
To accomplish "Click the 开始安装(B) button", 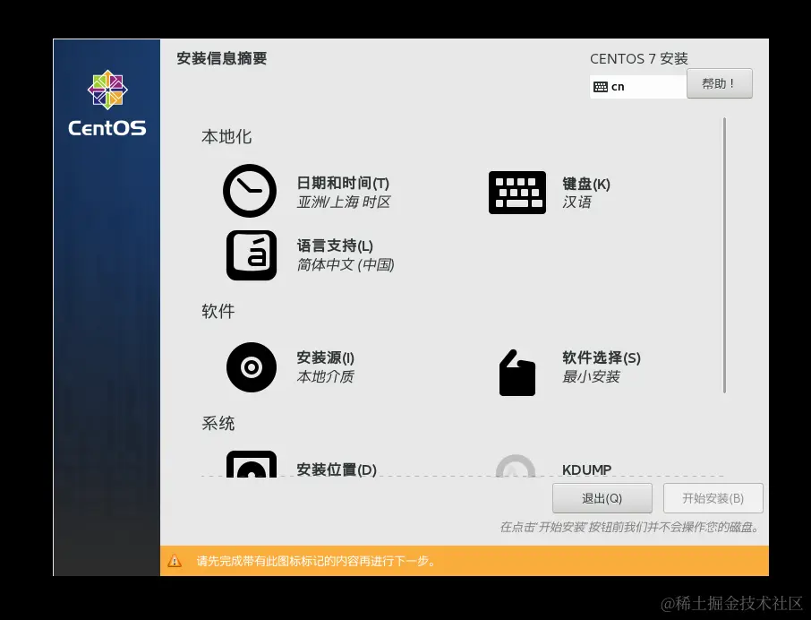I will [x=713, y=498].
